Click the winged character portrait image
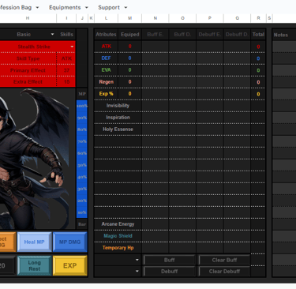This screenshot has width=296, height=289. [34, 160]
